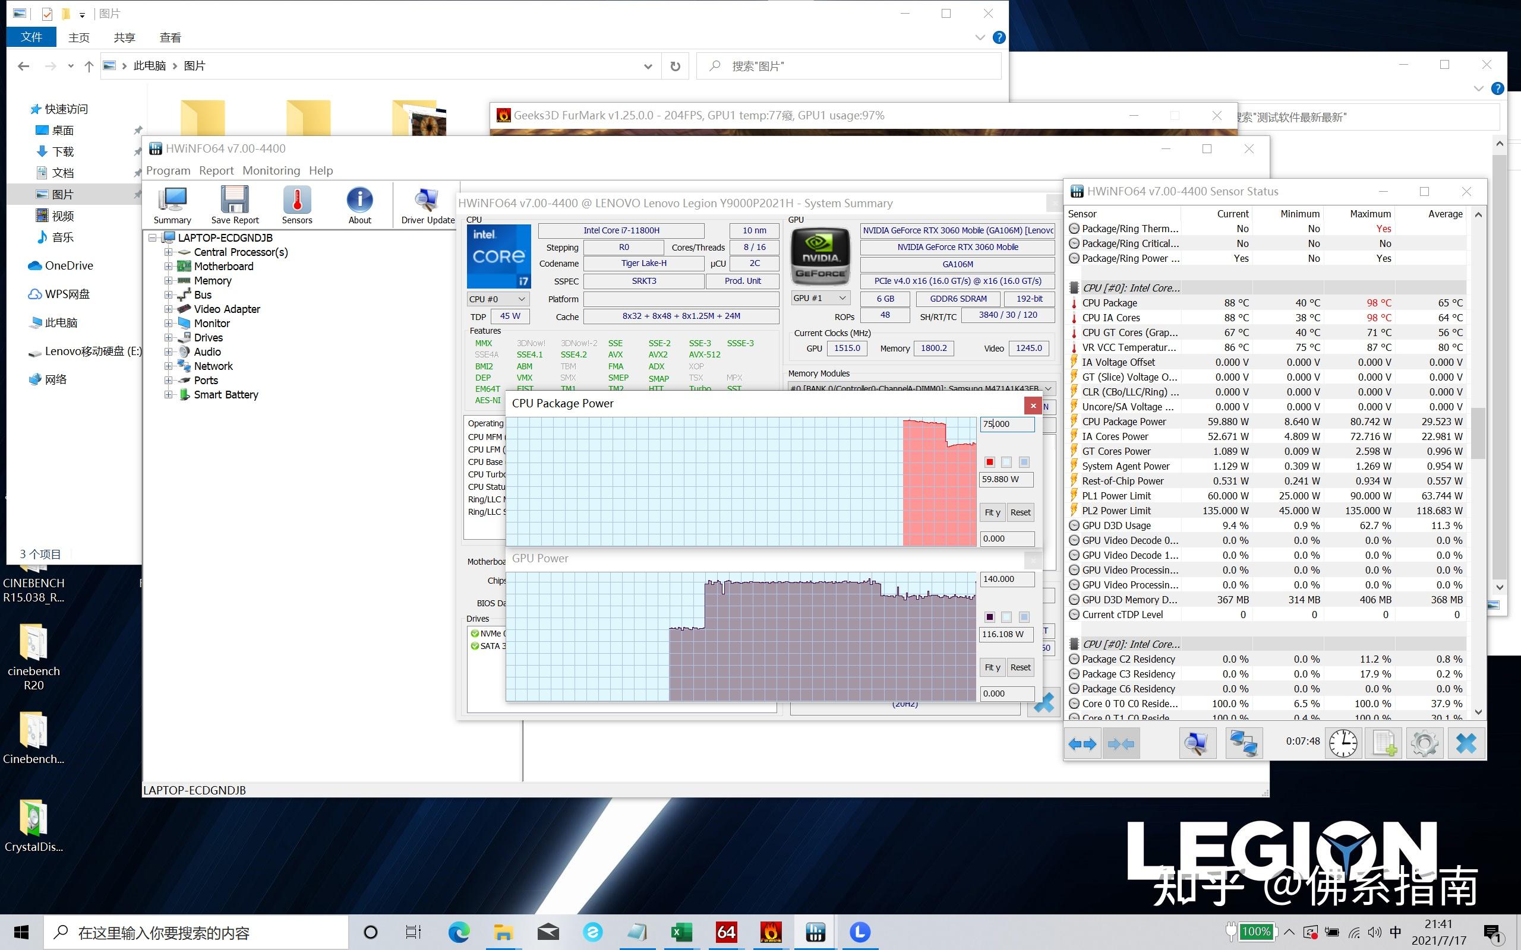
Task: Open the GPU #1 selector dropdown
Action: (x=820, y=298)
